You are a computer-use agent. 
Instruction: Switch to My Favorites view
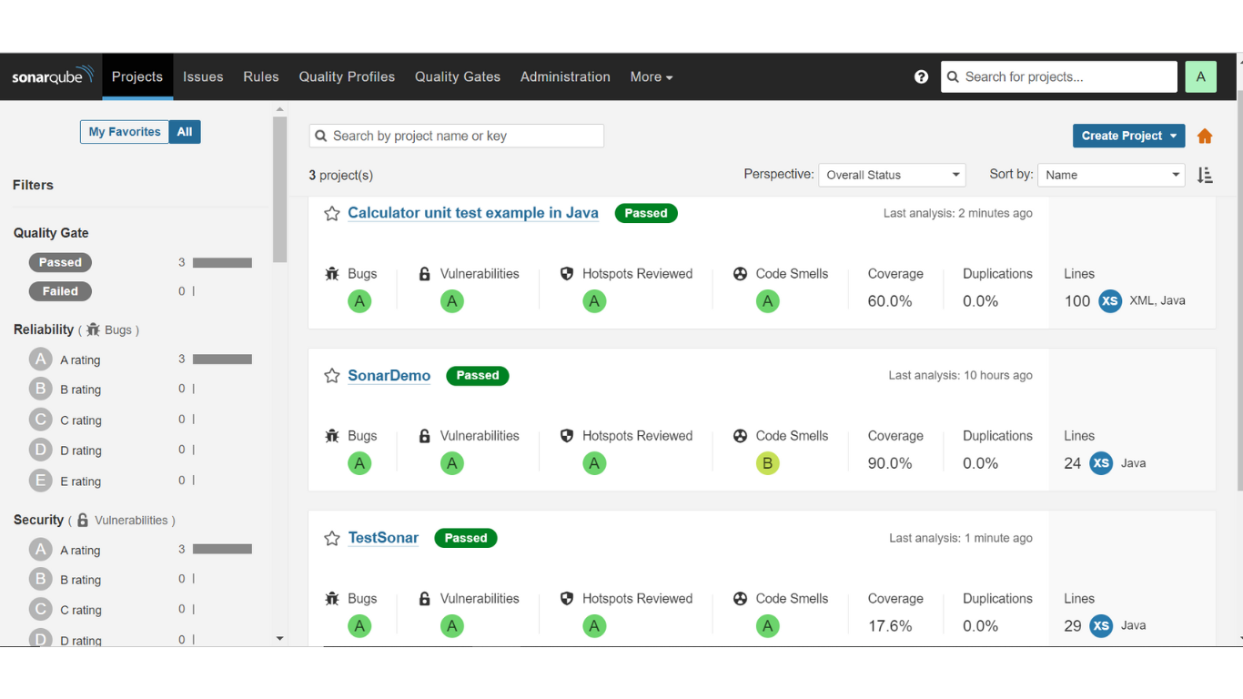coord(123,131)
